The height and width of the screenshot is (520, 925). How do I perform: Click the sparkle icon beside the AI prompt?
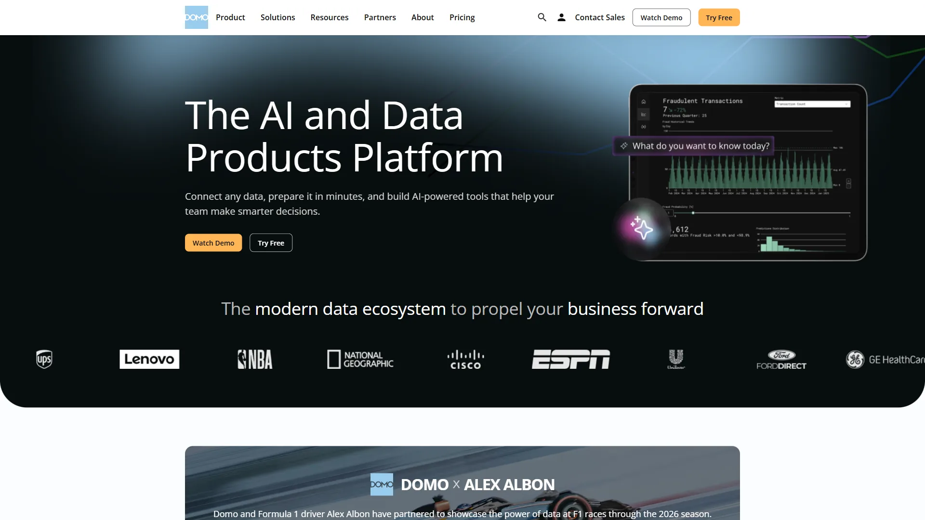(x=624, y=145)
